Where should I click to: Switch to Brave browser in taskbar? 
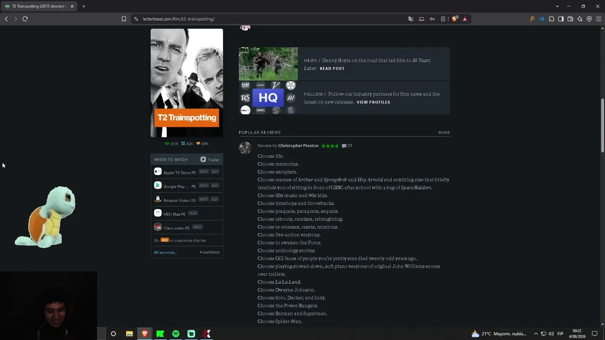click(x=145, y=334)
